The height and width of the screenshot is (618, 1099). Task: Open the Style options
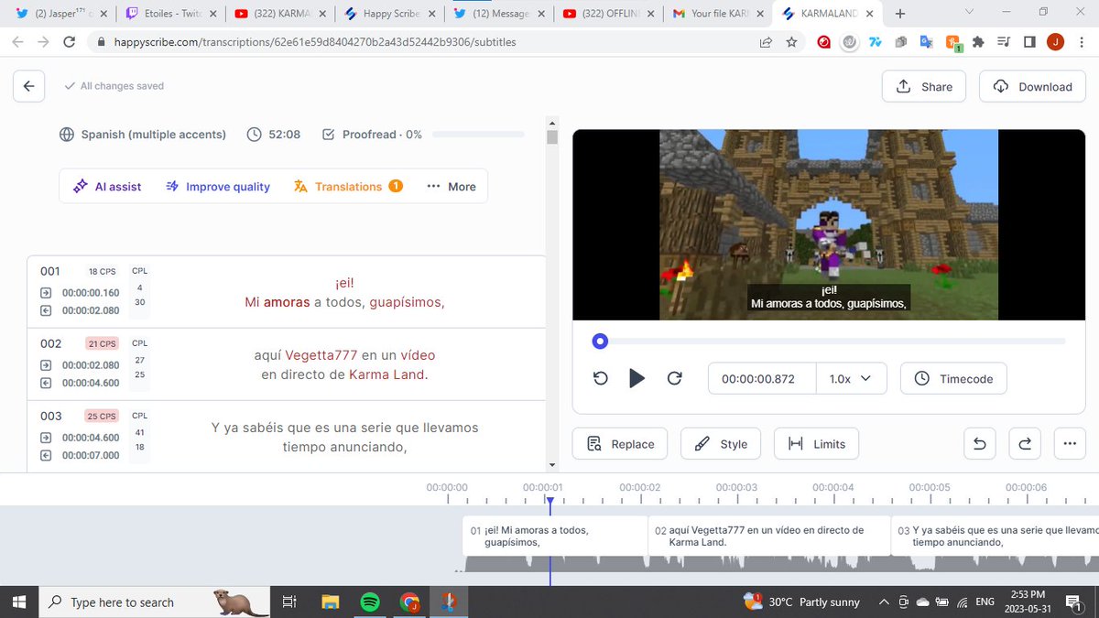point(721,444)
